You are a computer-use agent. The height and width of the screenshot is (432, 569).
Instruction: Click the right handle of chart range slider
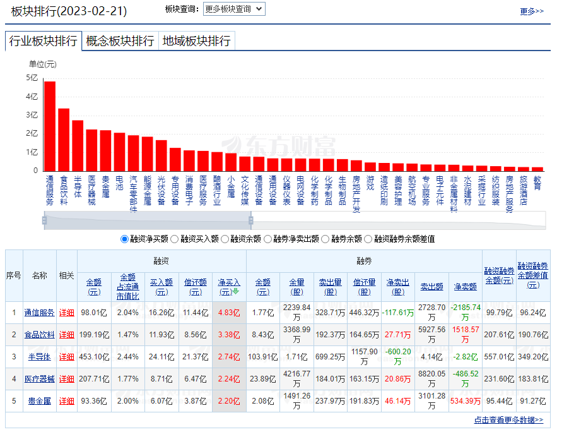coord(251,220)
